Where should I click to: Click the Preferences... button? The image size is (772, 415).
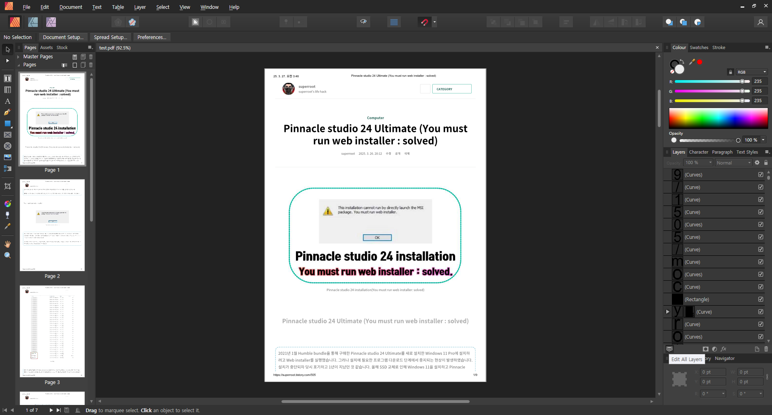(152, 37)
